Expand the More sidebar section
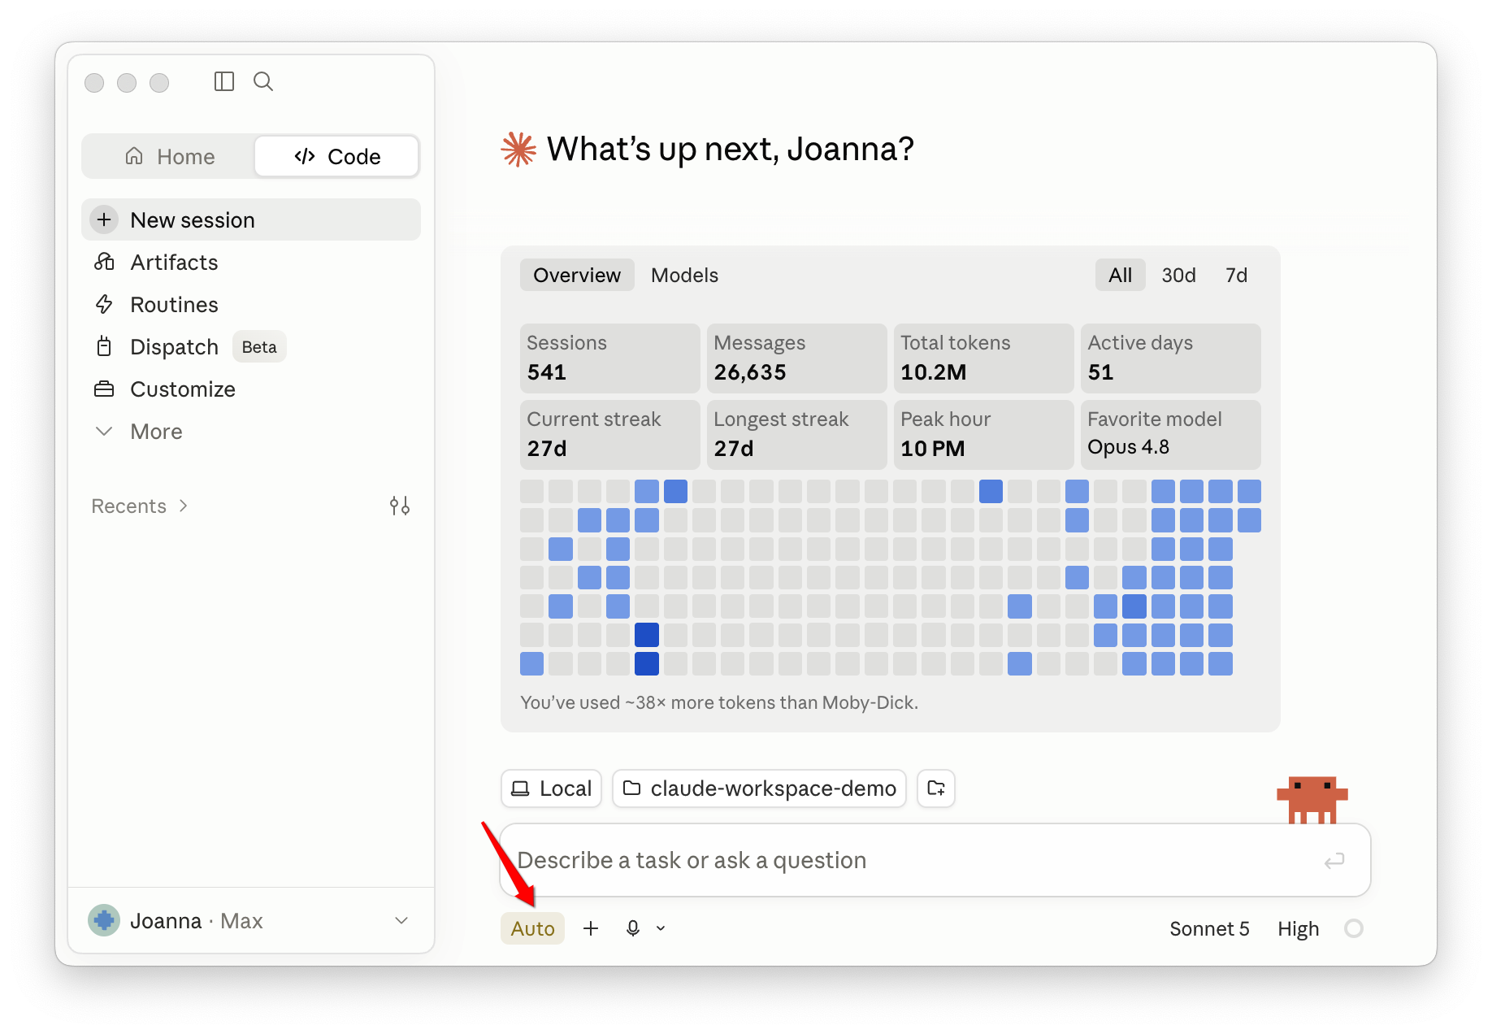The width and height of the screenshot is (1492, 1034). 251,431
